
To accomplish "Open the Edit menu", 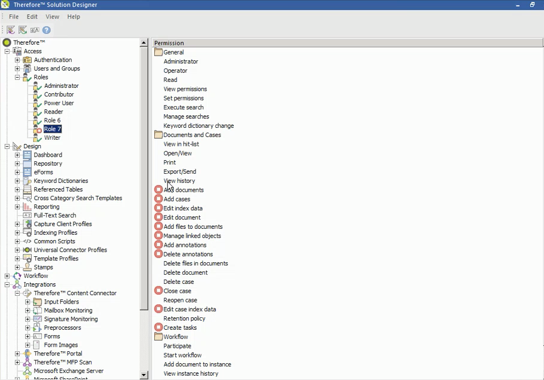I will [x=32, y=16].
